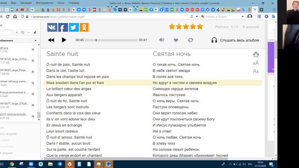Rewind to previous track

(x=51, y=40)
